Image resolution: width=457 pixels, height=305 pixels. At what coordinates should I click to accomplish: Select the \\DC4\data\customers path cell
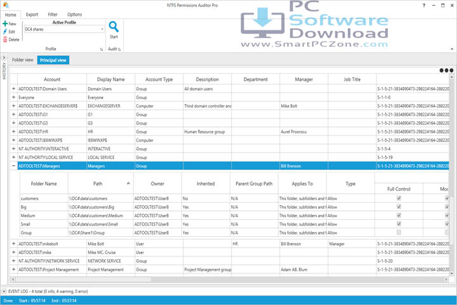coord(100,198)
